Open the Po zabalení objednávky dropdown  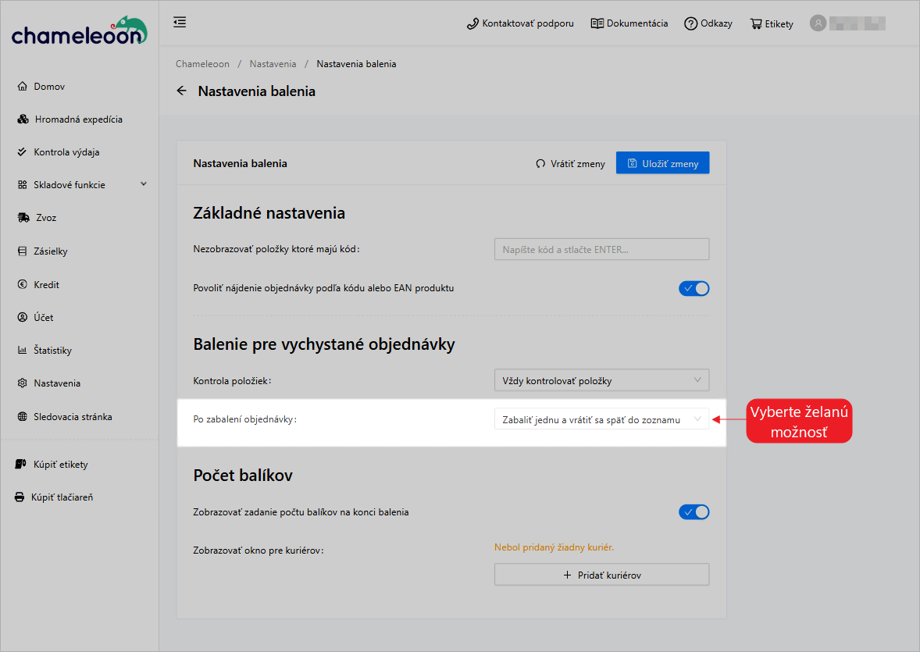point(601,419)
